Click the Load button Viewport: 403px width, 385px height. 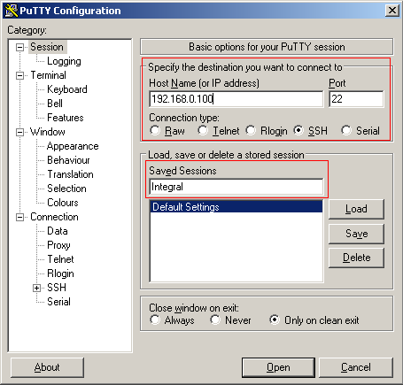(x=356, y=209)
